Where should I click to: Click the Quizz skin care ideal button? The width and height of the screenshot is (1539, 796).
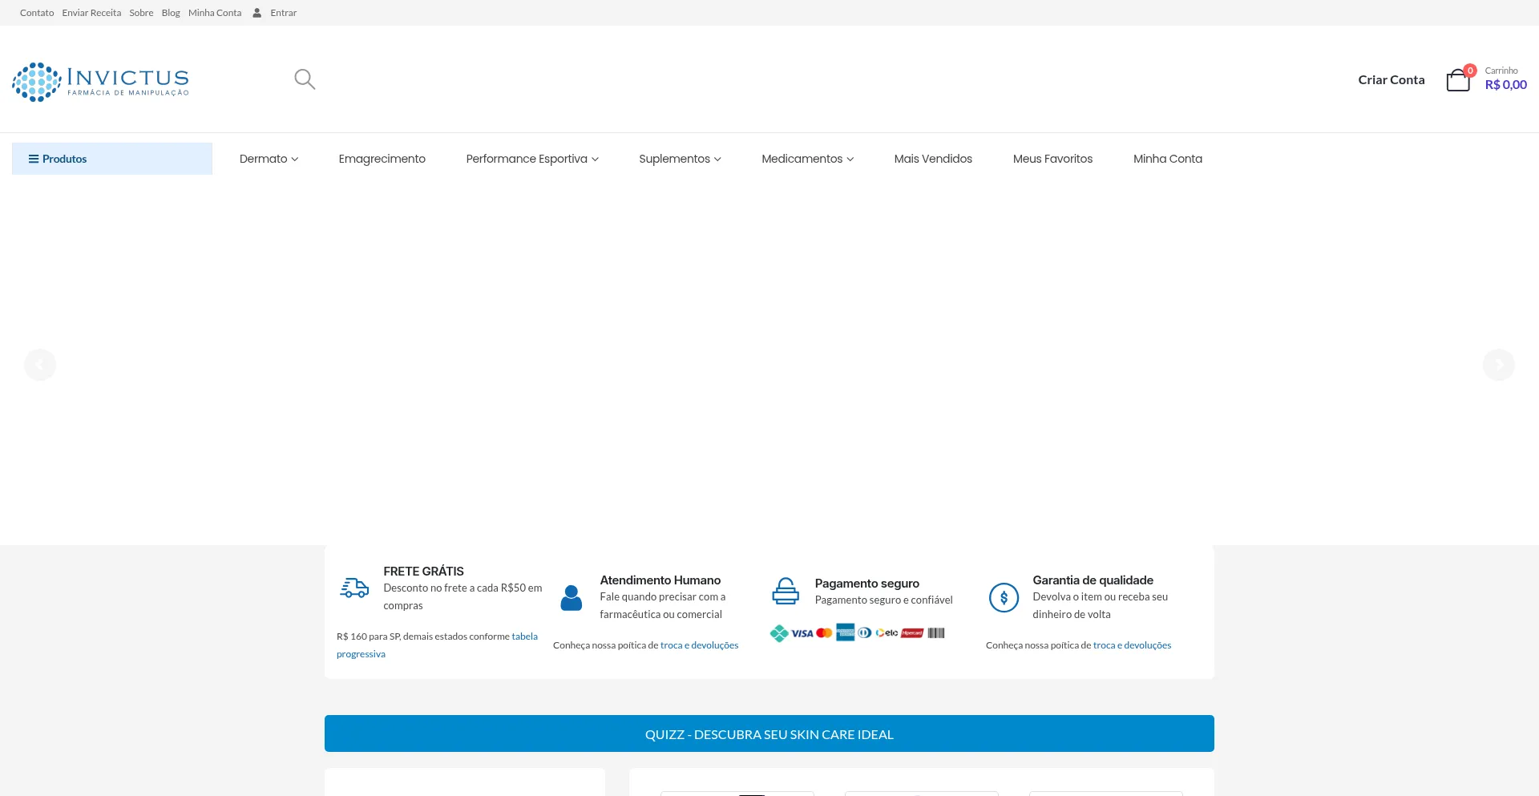(x=769, y=733)
